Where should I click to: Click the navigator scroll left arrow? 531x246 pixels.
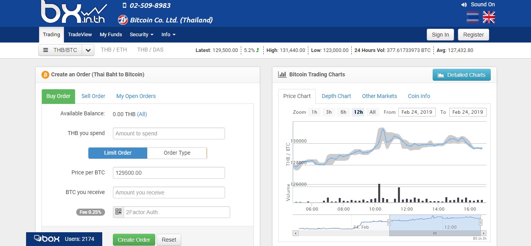click(295, 233)
